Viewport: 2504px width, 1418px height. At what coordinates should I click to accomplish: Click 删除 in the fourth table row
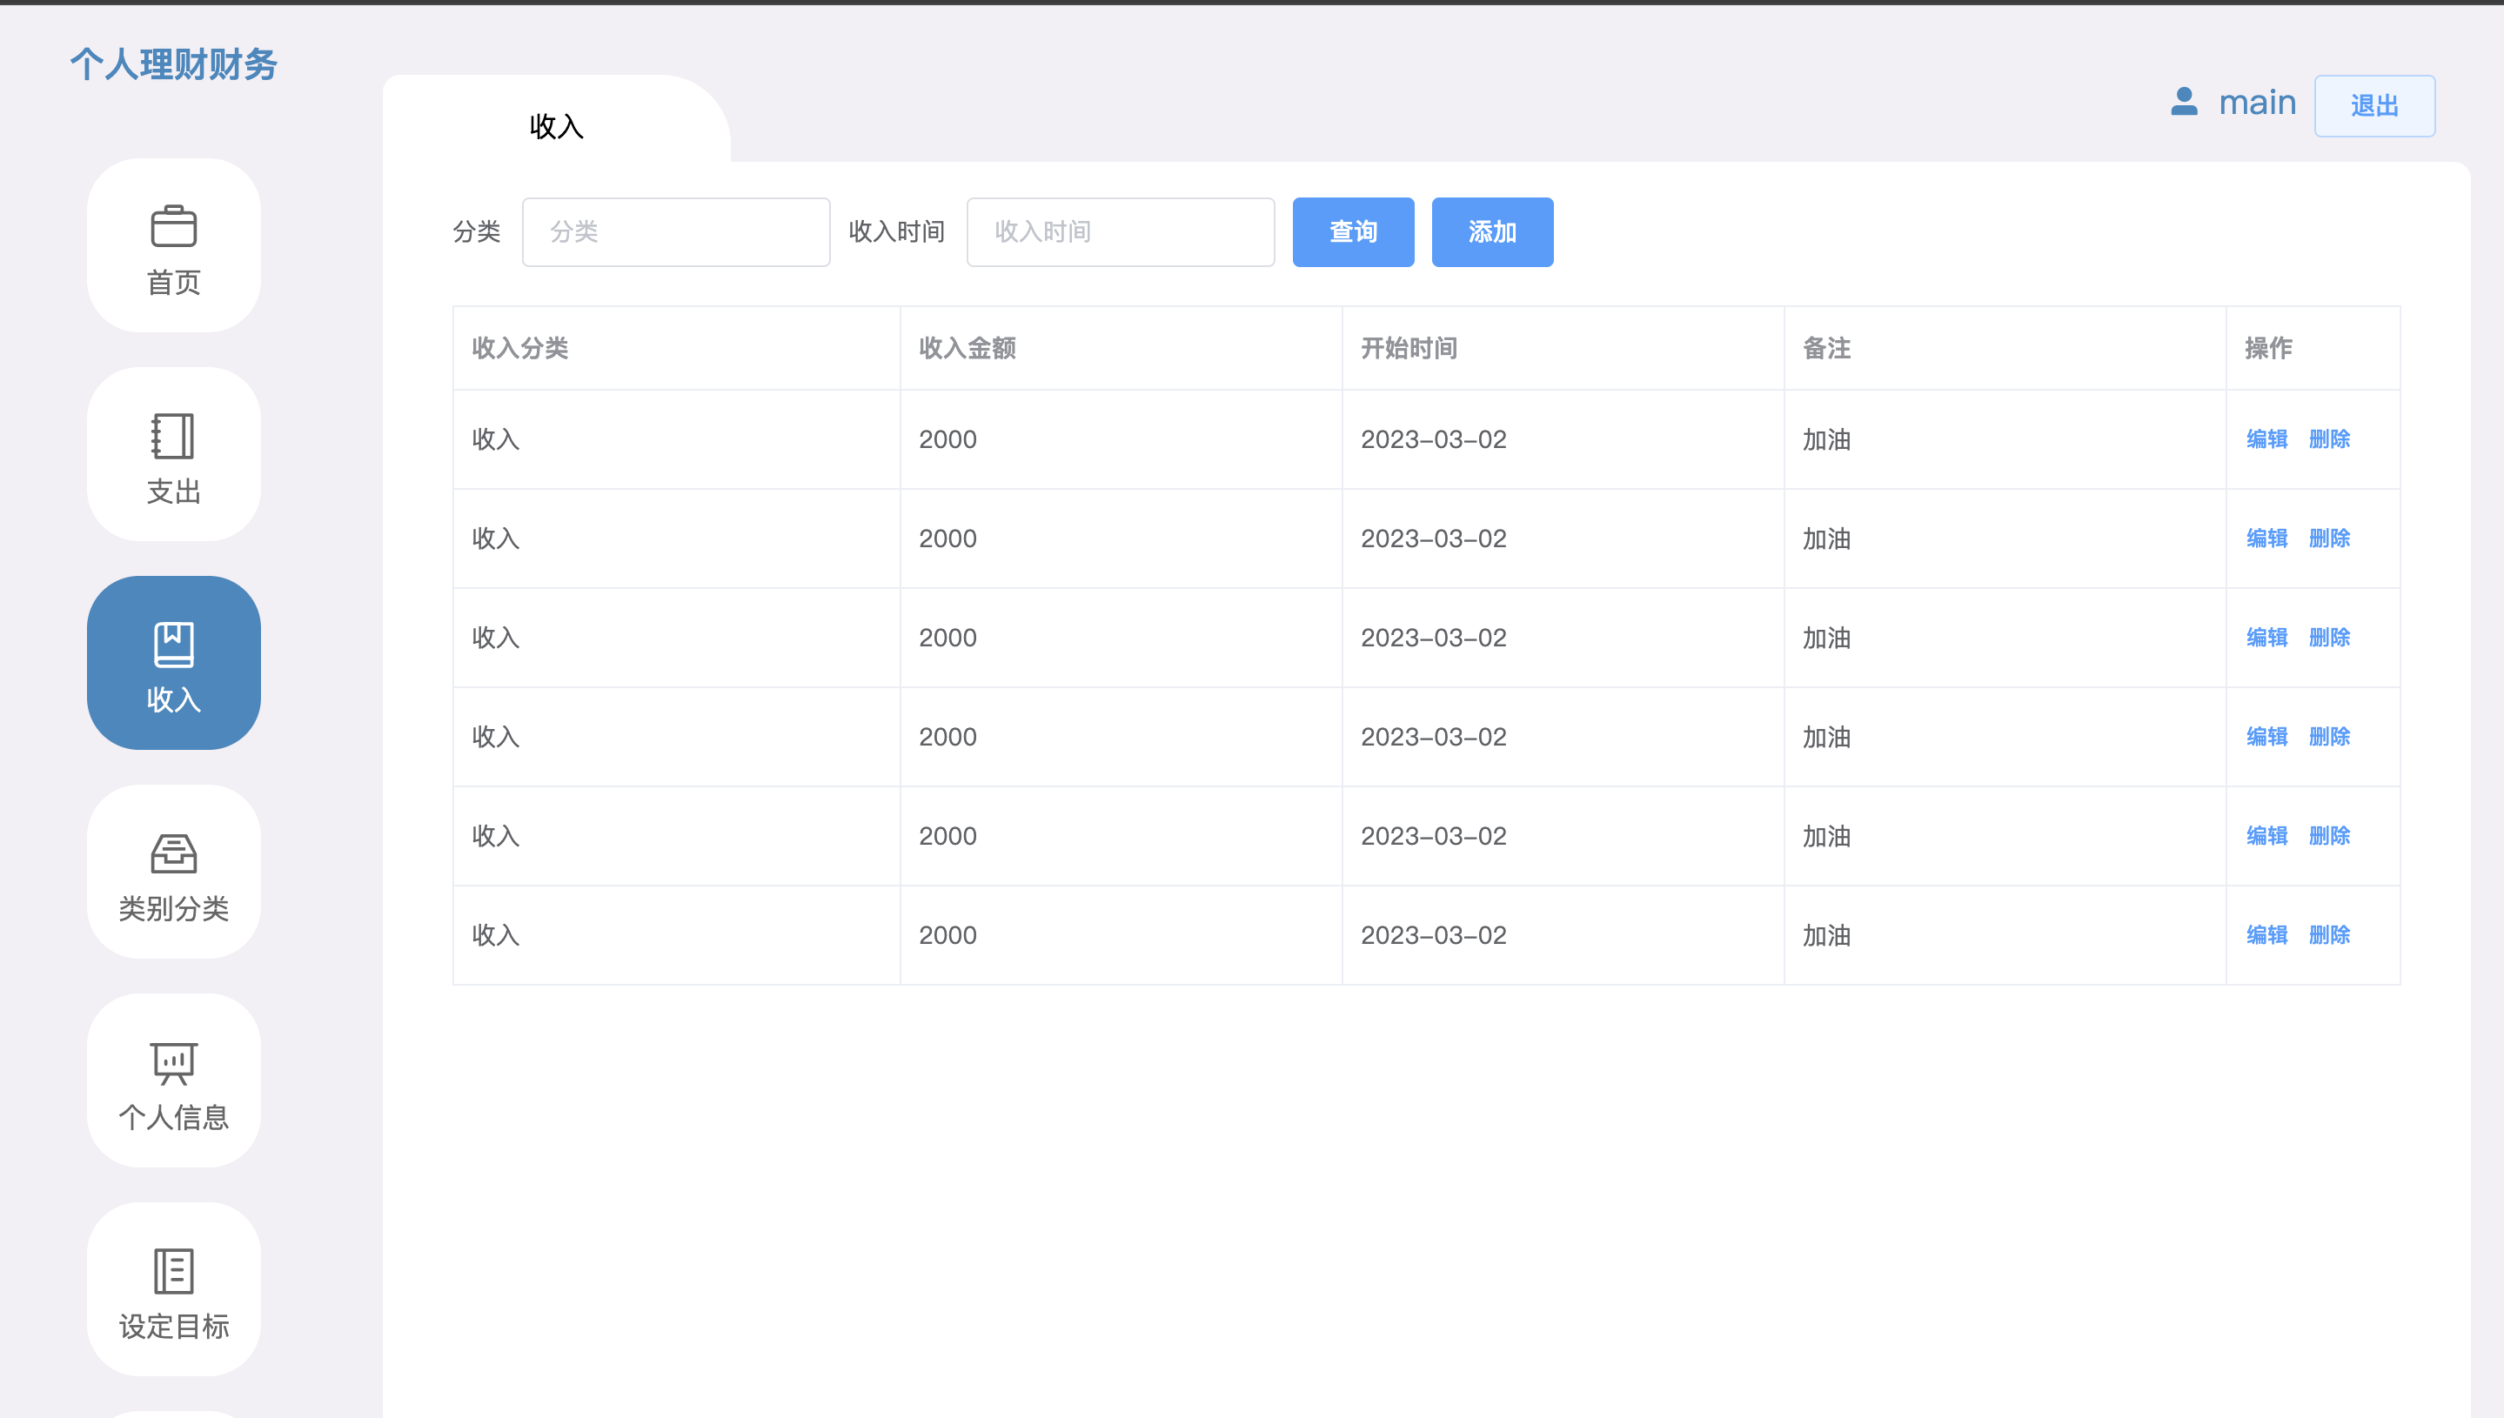(x=2330, y=737)
